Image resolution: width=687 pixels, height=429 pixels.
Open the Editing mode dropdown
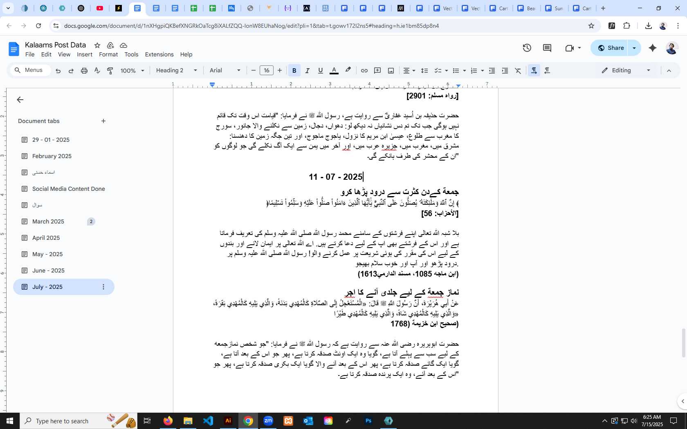(x=626, y=71)
